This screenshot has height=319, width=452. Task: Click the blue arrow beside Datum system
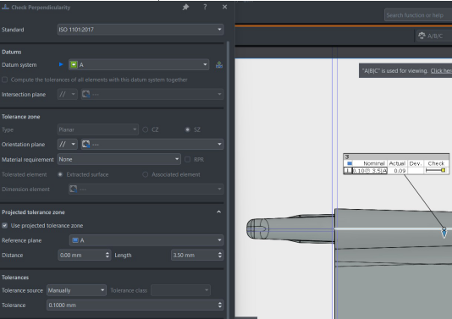tap(61, 64)
